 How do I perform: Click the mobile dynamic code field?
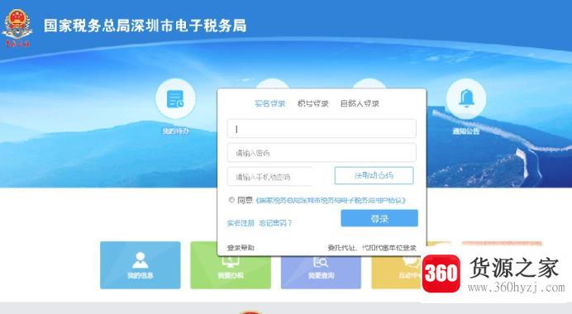[270, 177]
